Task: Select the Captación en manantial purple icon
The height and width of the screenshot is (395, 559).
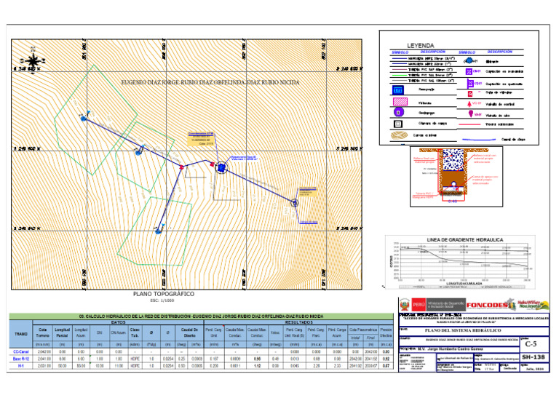Action: [x=469, y=71]
